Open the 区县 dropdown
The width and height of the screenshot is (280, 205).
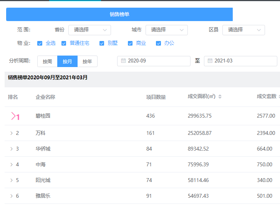click(x=244, y=30)
